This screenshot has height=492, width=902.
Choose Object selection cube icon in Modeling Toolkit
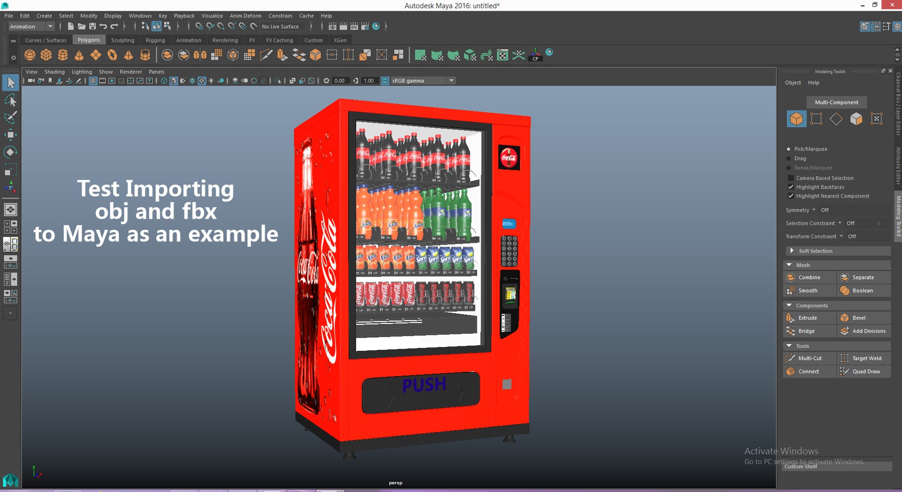(x=796, y=119)
